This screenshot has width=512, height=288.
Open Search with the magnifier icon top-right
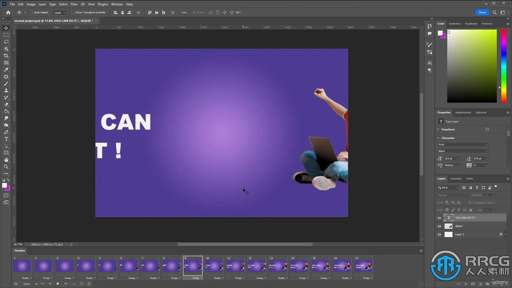point(495,12)
